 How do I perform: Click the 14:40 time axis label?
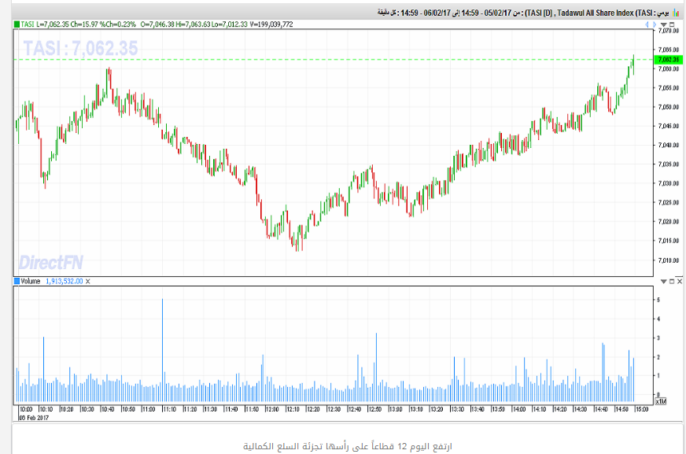pos(601,409)
